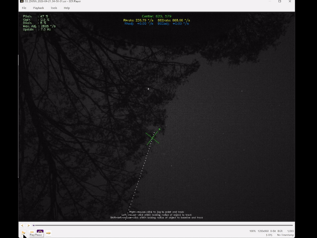Click the 100% zoom indicator in status bar
Viewport: 317px width, 238px height.
252,231
